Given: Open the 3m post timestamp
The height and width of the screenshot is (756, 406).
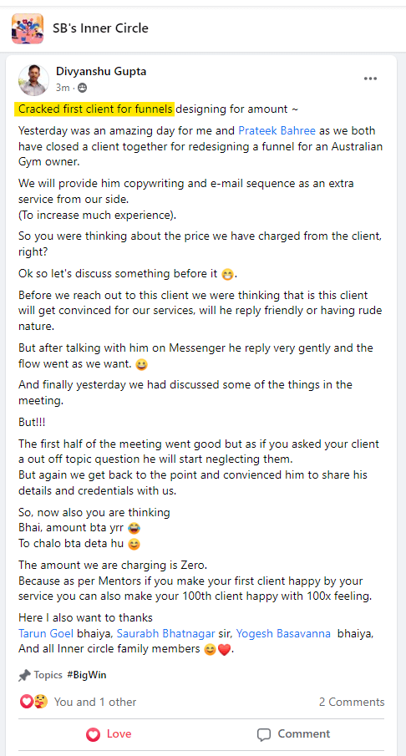Looking at the screenshot, I should coord(63,88).
